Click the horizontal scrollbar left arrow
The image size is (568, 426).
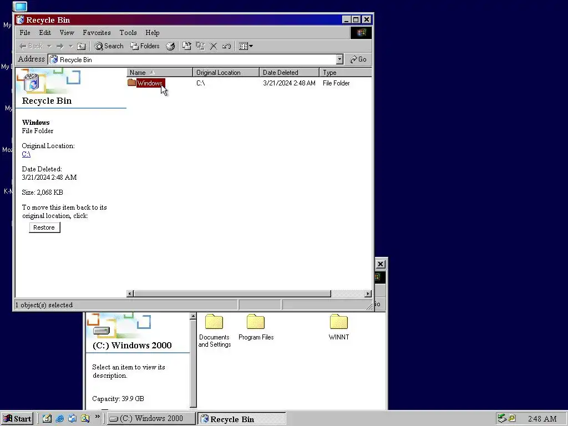click(x=130, y=294)
